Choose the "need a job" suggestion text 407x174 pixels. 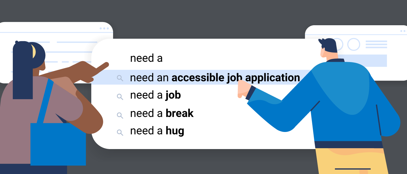[156, 95]
